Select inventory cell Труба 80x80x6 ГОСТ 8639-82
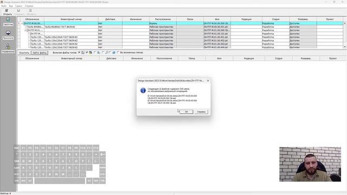The image size is (347, 195). tap(71, 27)
